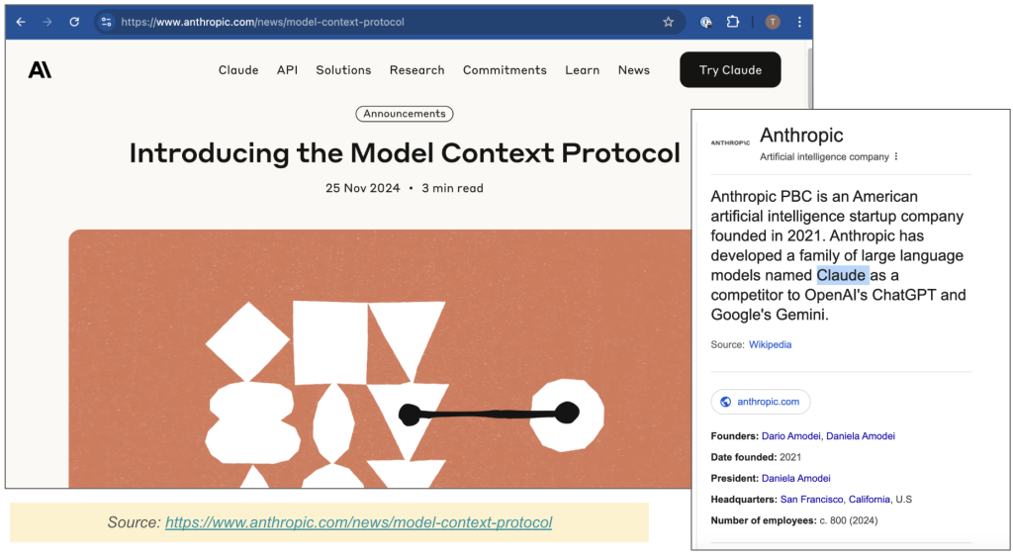This screenshot has width=1013, height=557.
Task: Open the profile avatar T
Action: (773, 22)
